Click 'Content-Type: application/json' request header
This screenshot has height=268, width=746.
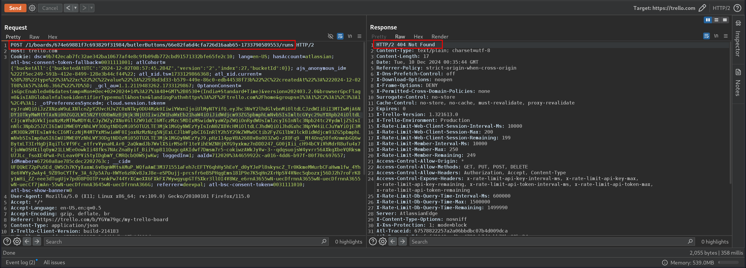[x=54, y=225]
